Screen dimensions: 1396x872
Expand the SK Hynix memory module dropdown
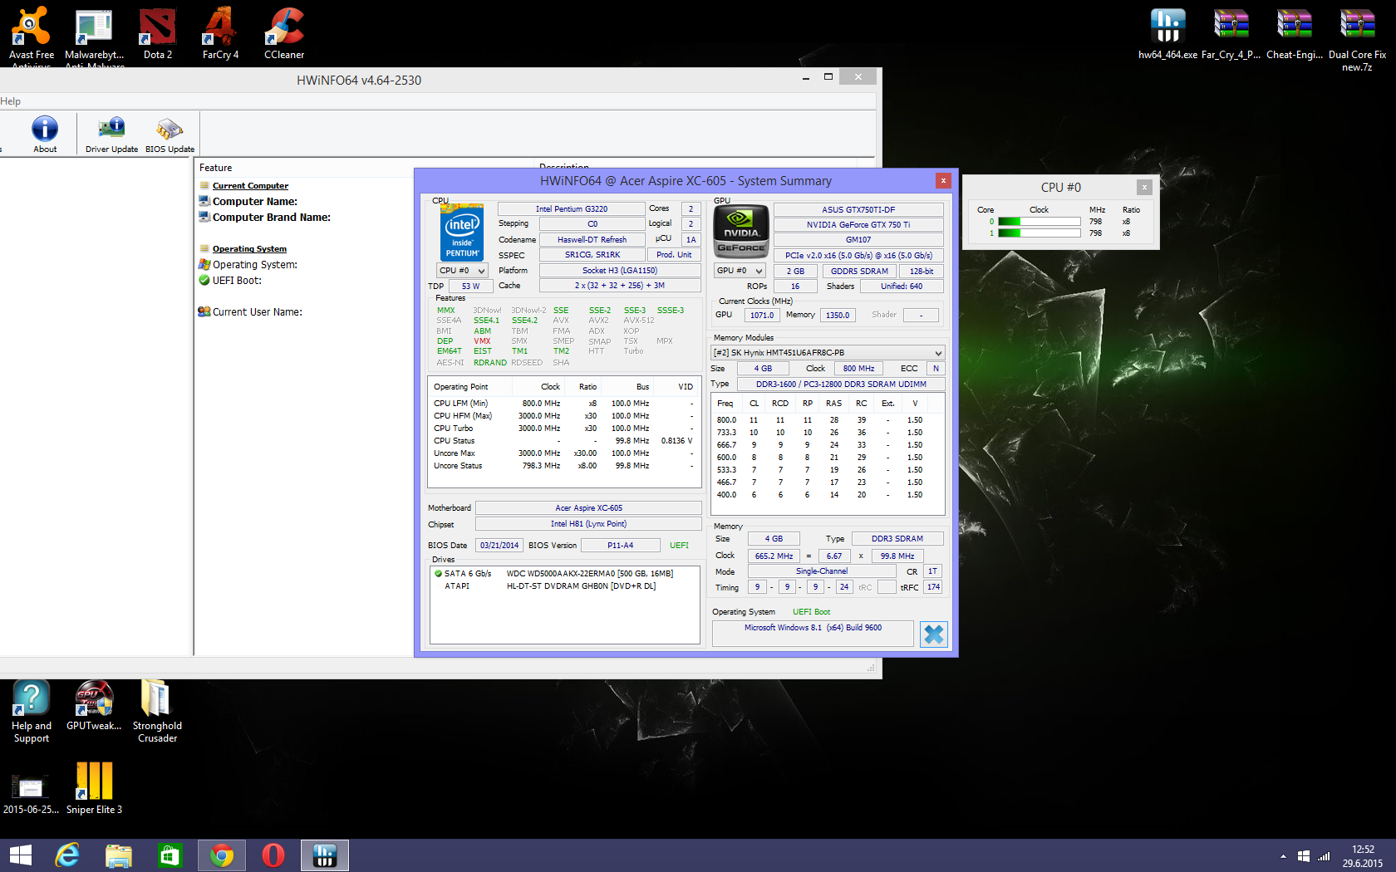pyautogui.click(x=828, y=353)
